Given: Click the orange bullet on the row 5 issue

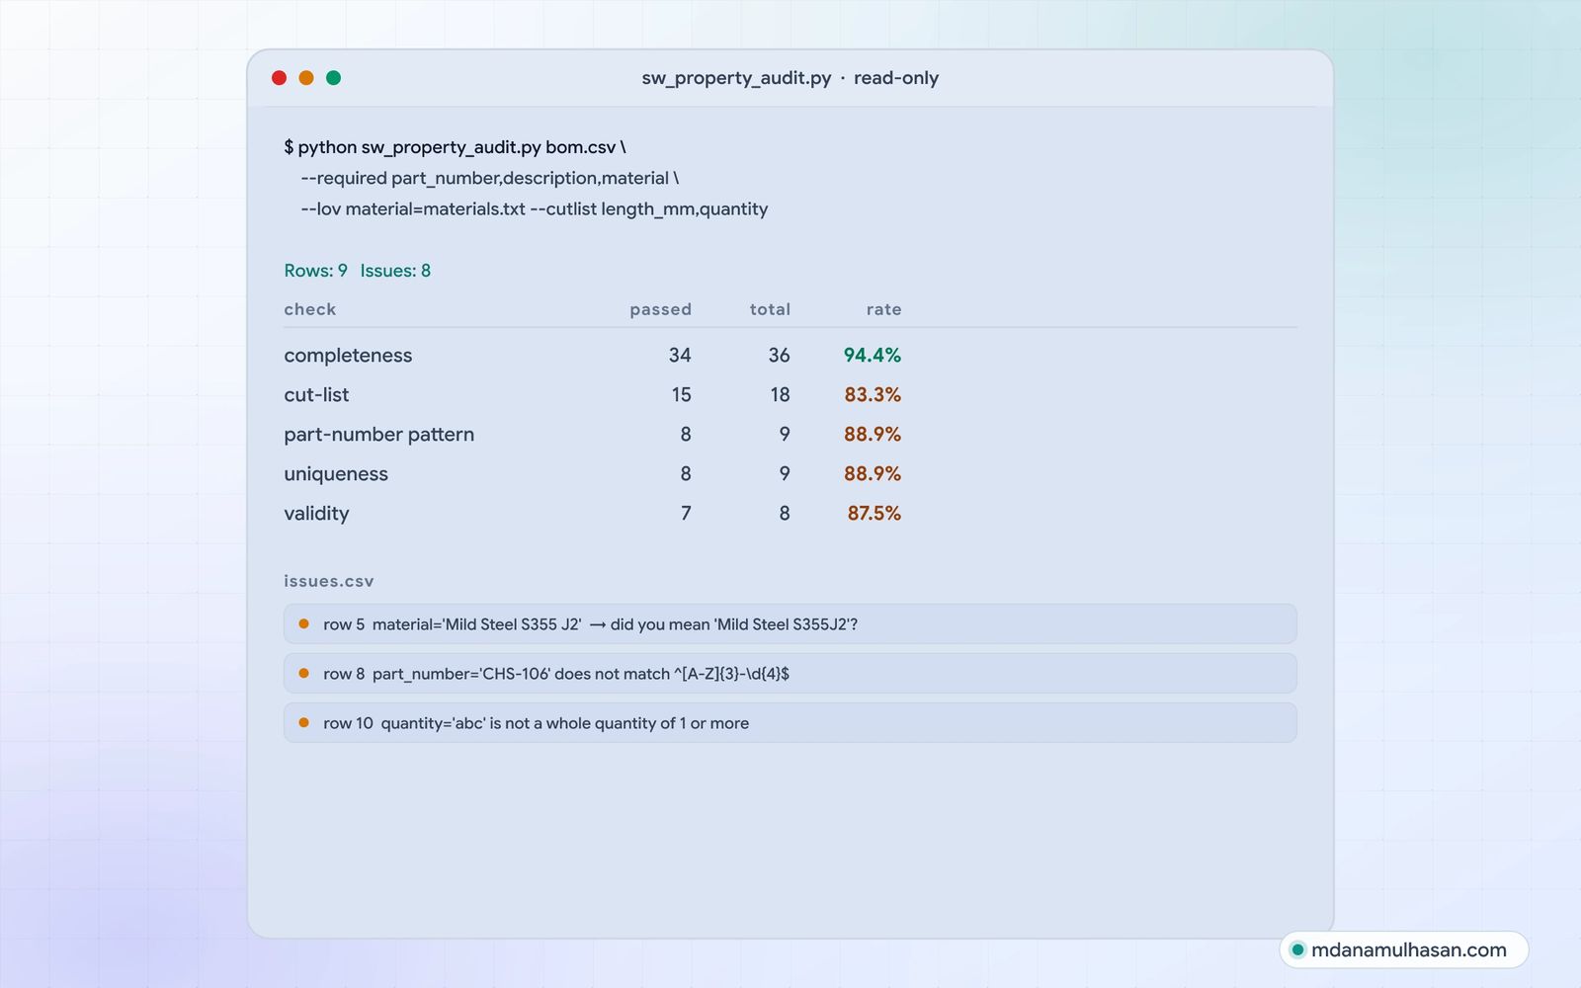Looking at the screenshot, I should (304, 623).
